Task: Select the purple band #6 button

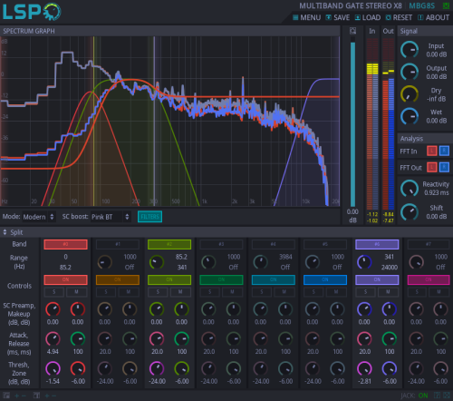Action: [377, 244]
